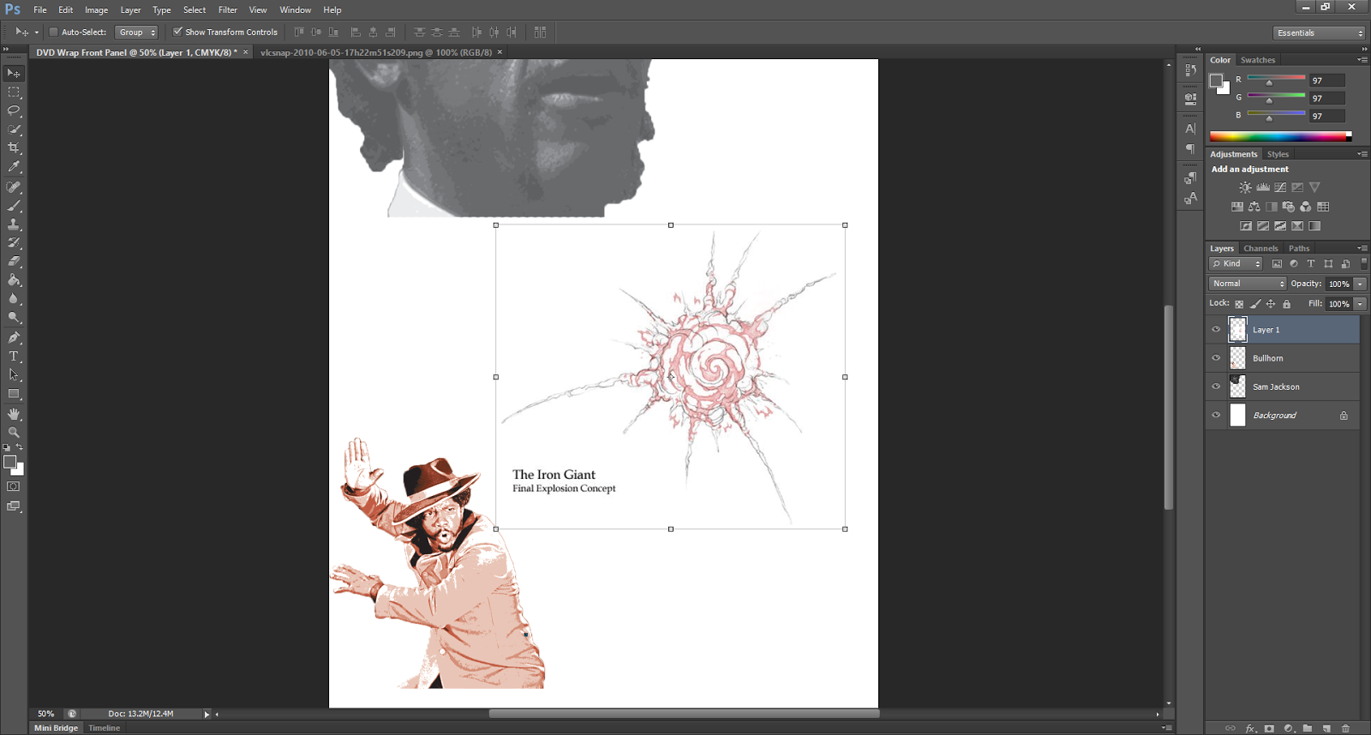Toggle Quick Mask mode
This screenshot has width=1371, height=735.
pyautogui.click(x=14, y=487)
